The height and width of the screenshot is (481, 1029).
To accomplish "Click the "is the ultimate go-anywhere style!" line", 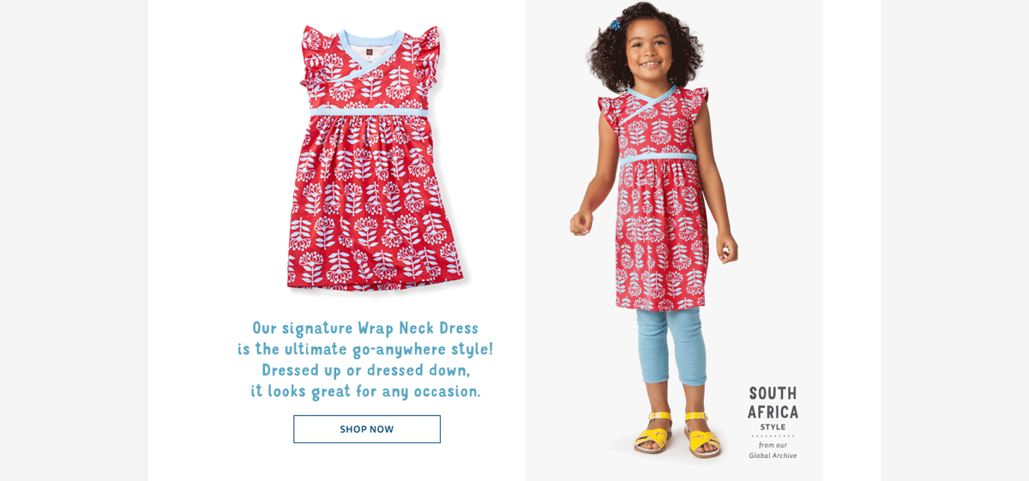I will (365, 350).
